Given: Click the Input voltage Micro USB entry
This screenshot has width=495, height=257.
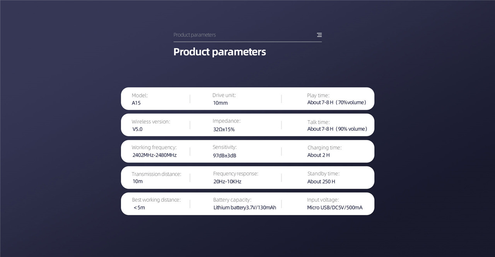Looking at the screenshot, I should [335, 204].
